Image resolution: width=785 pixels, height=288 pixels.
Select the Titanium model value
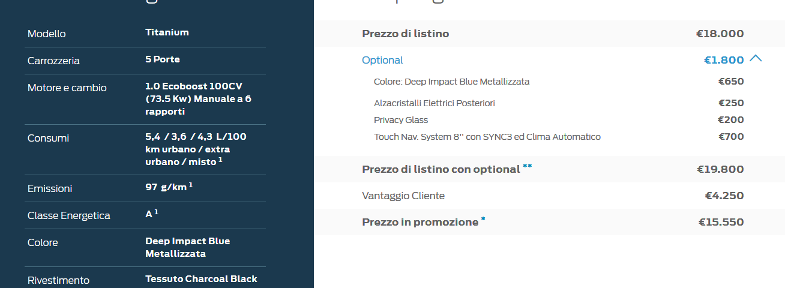167,32
